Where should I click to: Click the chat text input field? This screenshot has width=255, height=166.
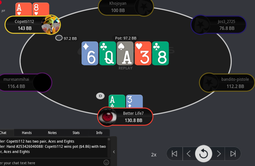(x=51, y=163)
